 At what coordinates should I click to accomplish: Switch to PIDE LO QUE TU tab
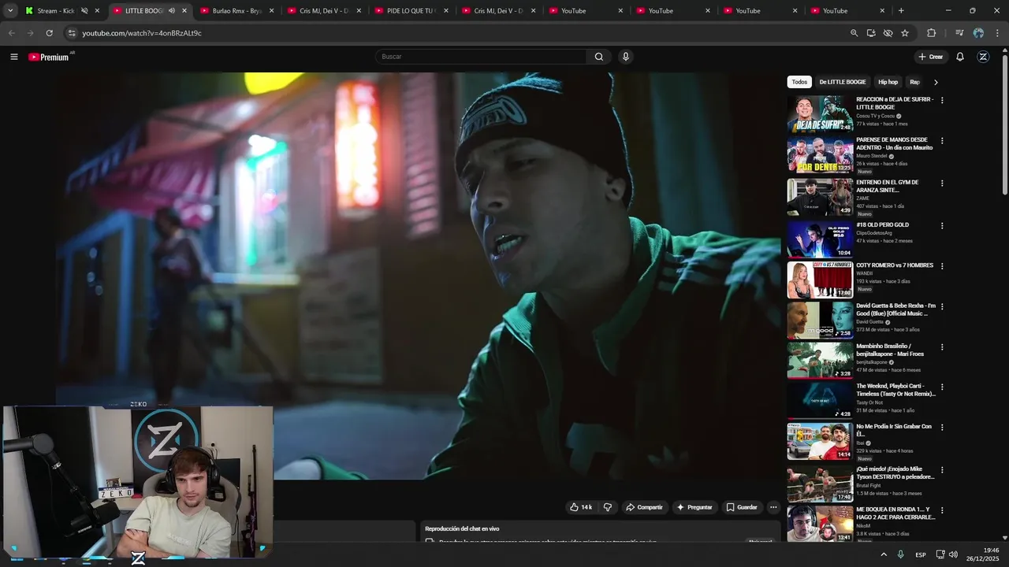point(411,11)
